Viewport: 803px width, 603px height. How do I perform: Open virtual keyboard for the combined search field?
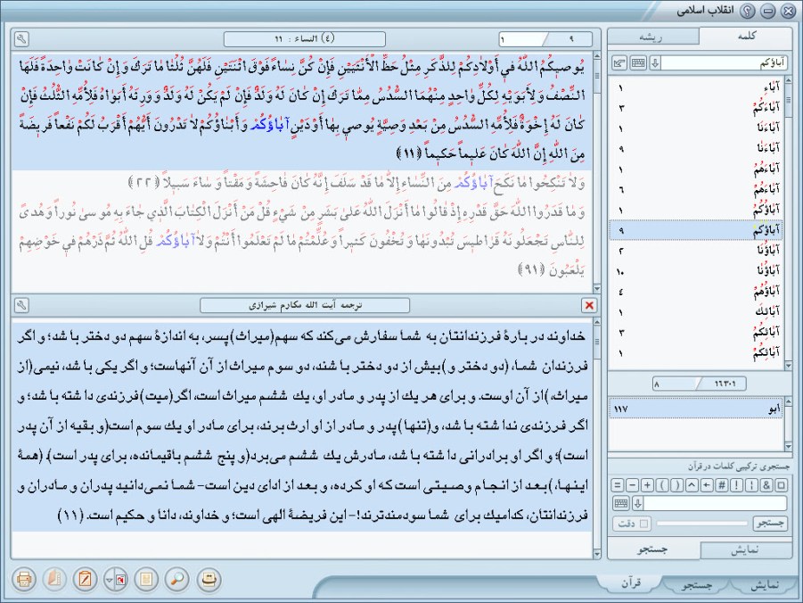[x=621, y=503]
